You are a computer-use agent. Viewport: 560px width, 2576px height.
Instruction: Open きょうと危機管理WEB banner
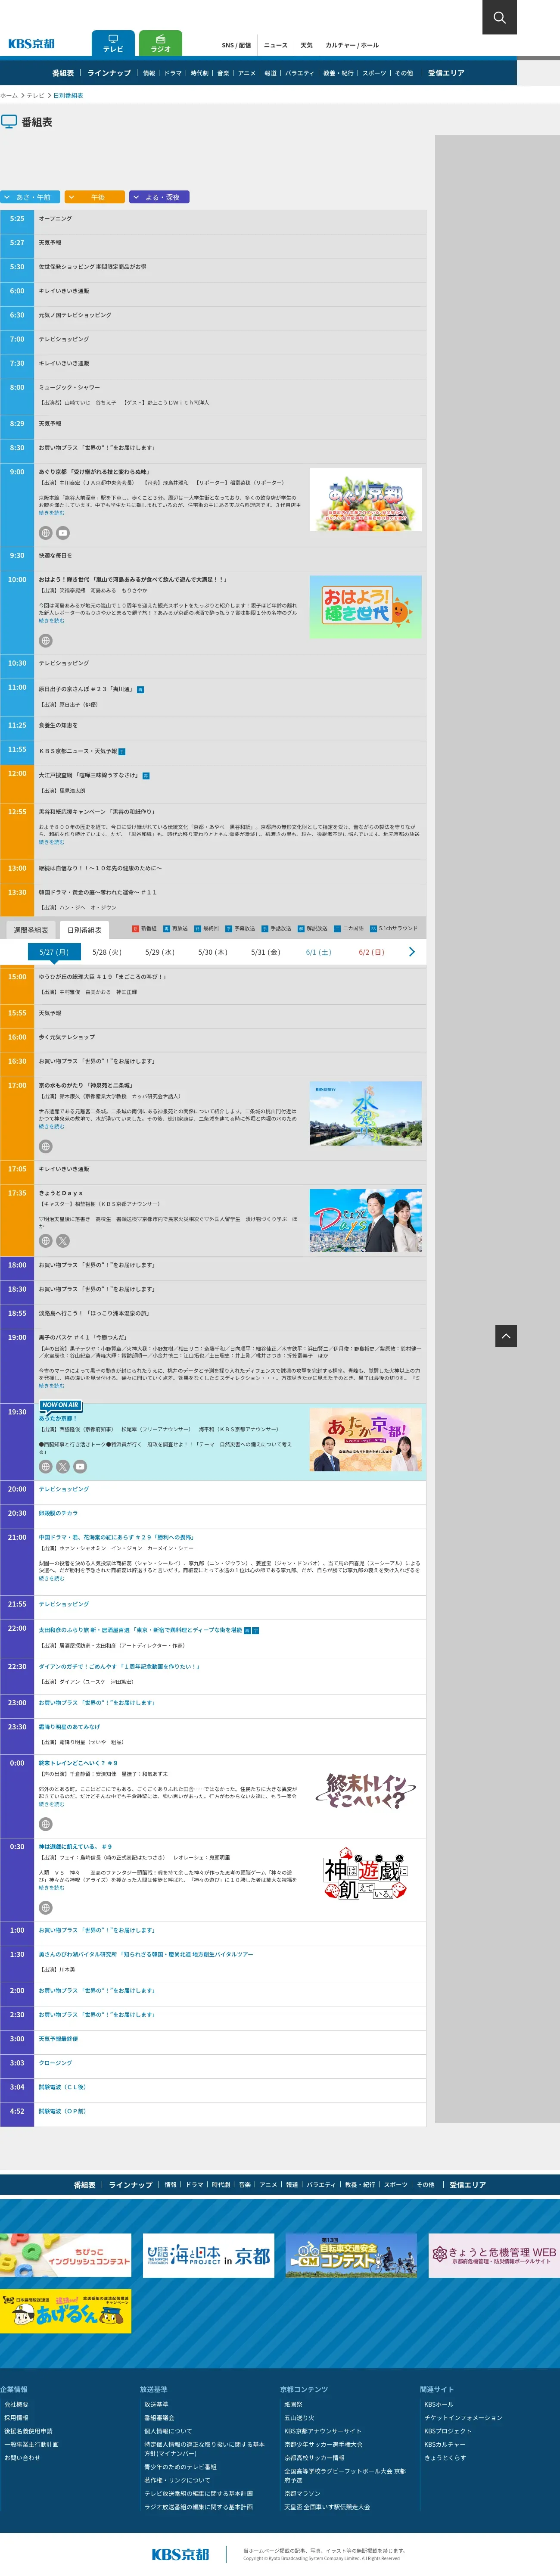[x=494, y=2255]
